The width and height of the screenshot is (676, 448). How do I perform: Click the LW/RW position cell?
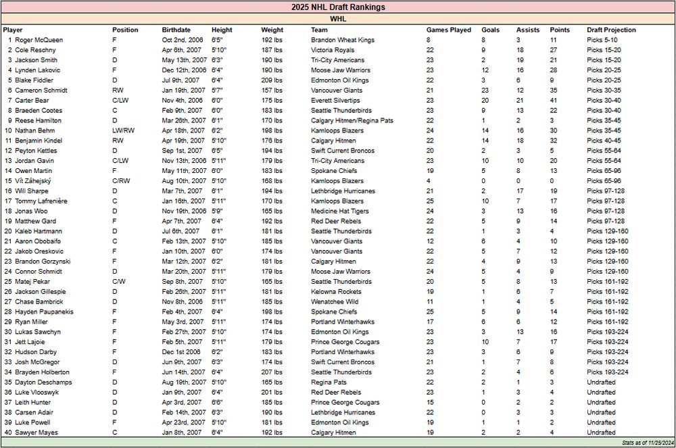pos(123,130)
